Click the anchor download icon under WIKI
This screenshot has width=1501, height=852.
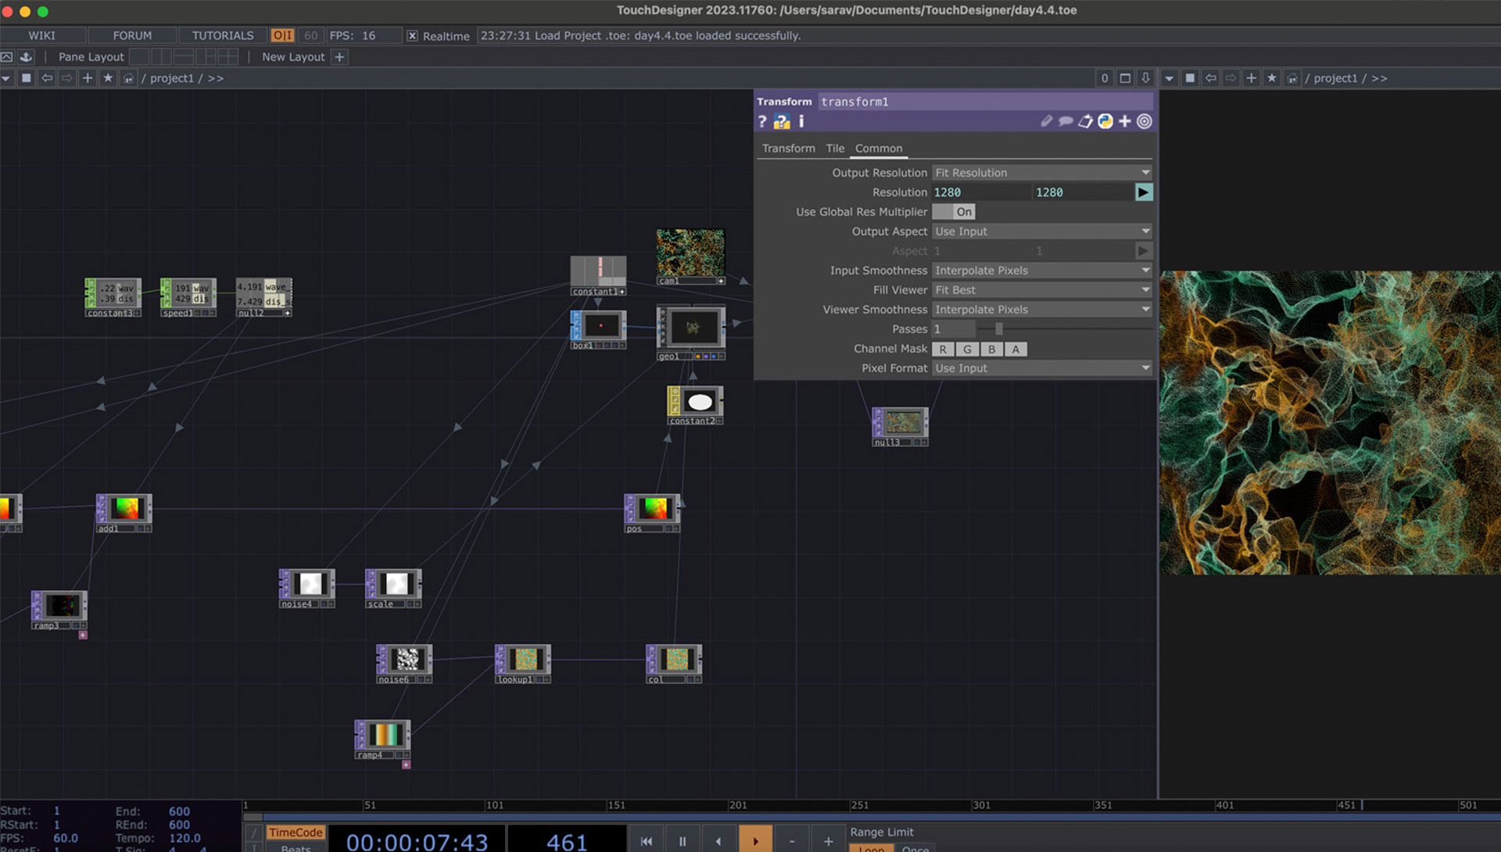tap(26, 57)
